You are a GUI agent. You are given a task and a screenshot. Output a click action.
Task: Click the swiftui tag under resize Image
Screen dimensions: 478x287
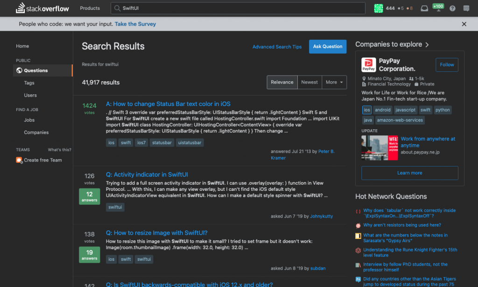point(144,259)
